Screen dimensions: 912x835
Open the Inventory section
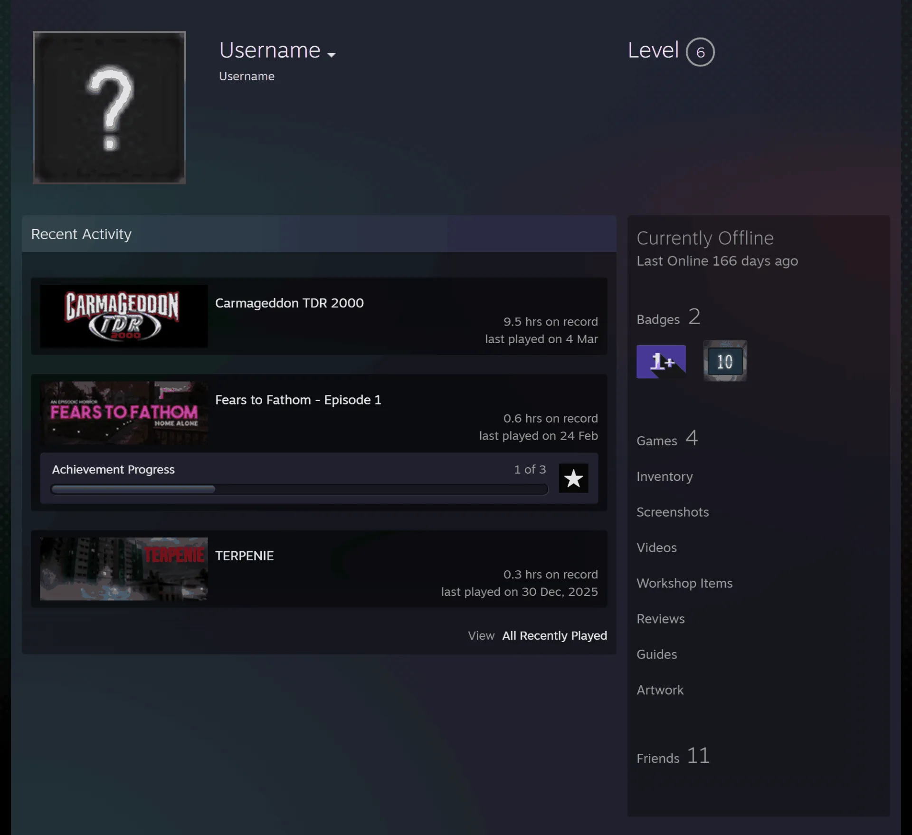(665, 476)
